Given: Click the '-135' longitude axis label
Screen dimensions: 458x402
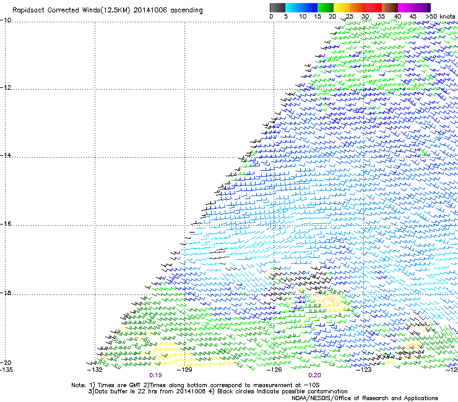Looking at the screenshot, I should [x=6, y=370].
